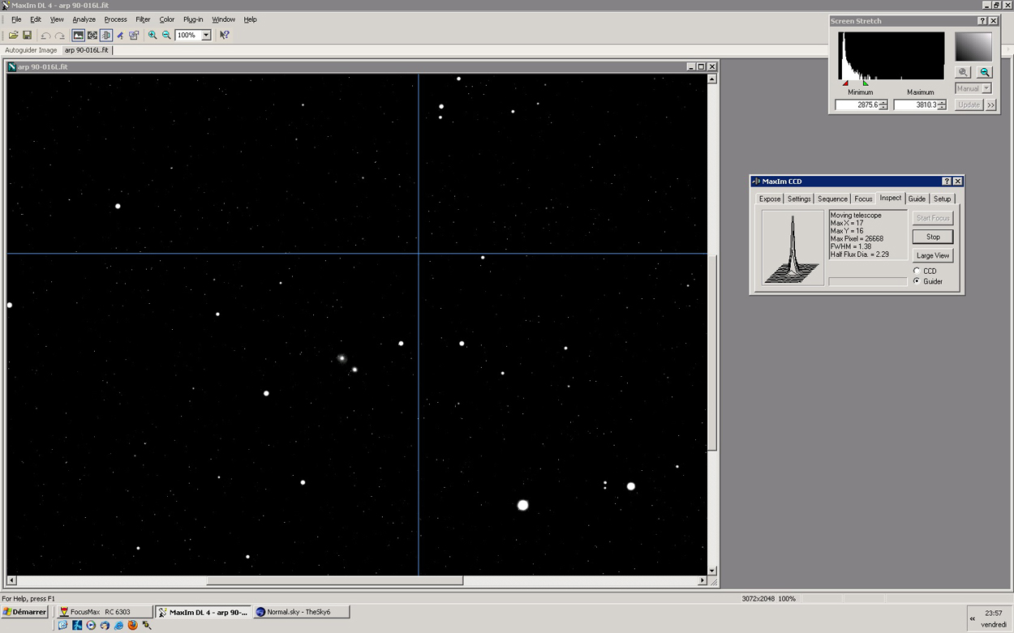Open the Window menu
The height and width of the screenshot is (633, 1014).
(223, 19)
